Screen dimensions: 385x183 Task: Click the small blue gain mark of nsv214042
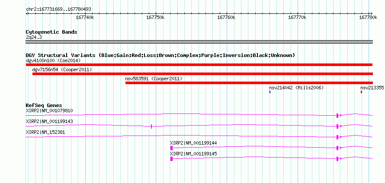(270, 92)
